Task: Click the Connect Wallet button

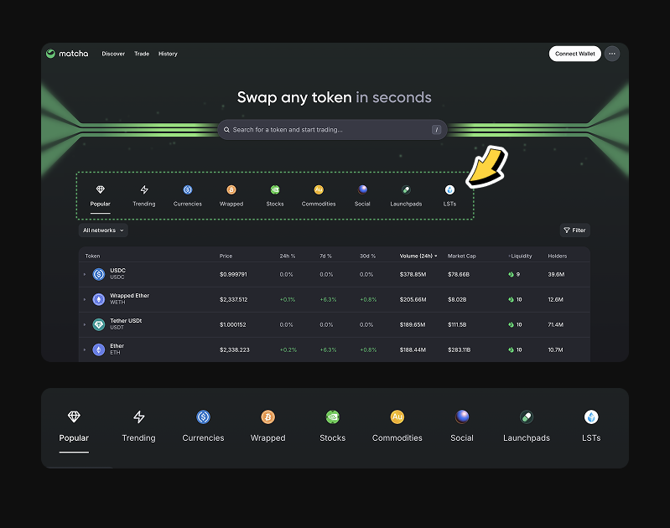Action: [574, 54]
